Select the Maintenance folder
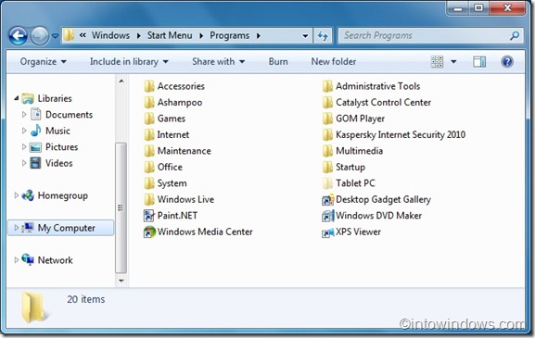Screen dimensions: 535x338 click(x=177, y=151)
